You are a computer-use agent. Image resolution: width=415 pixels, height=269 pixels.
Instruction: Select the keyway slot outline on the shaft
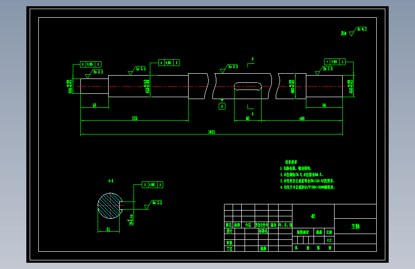[248, 86]
